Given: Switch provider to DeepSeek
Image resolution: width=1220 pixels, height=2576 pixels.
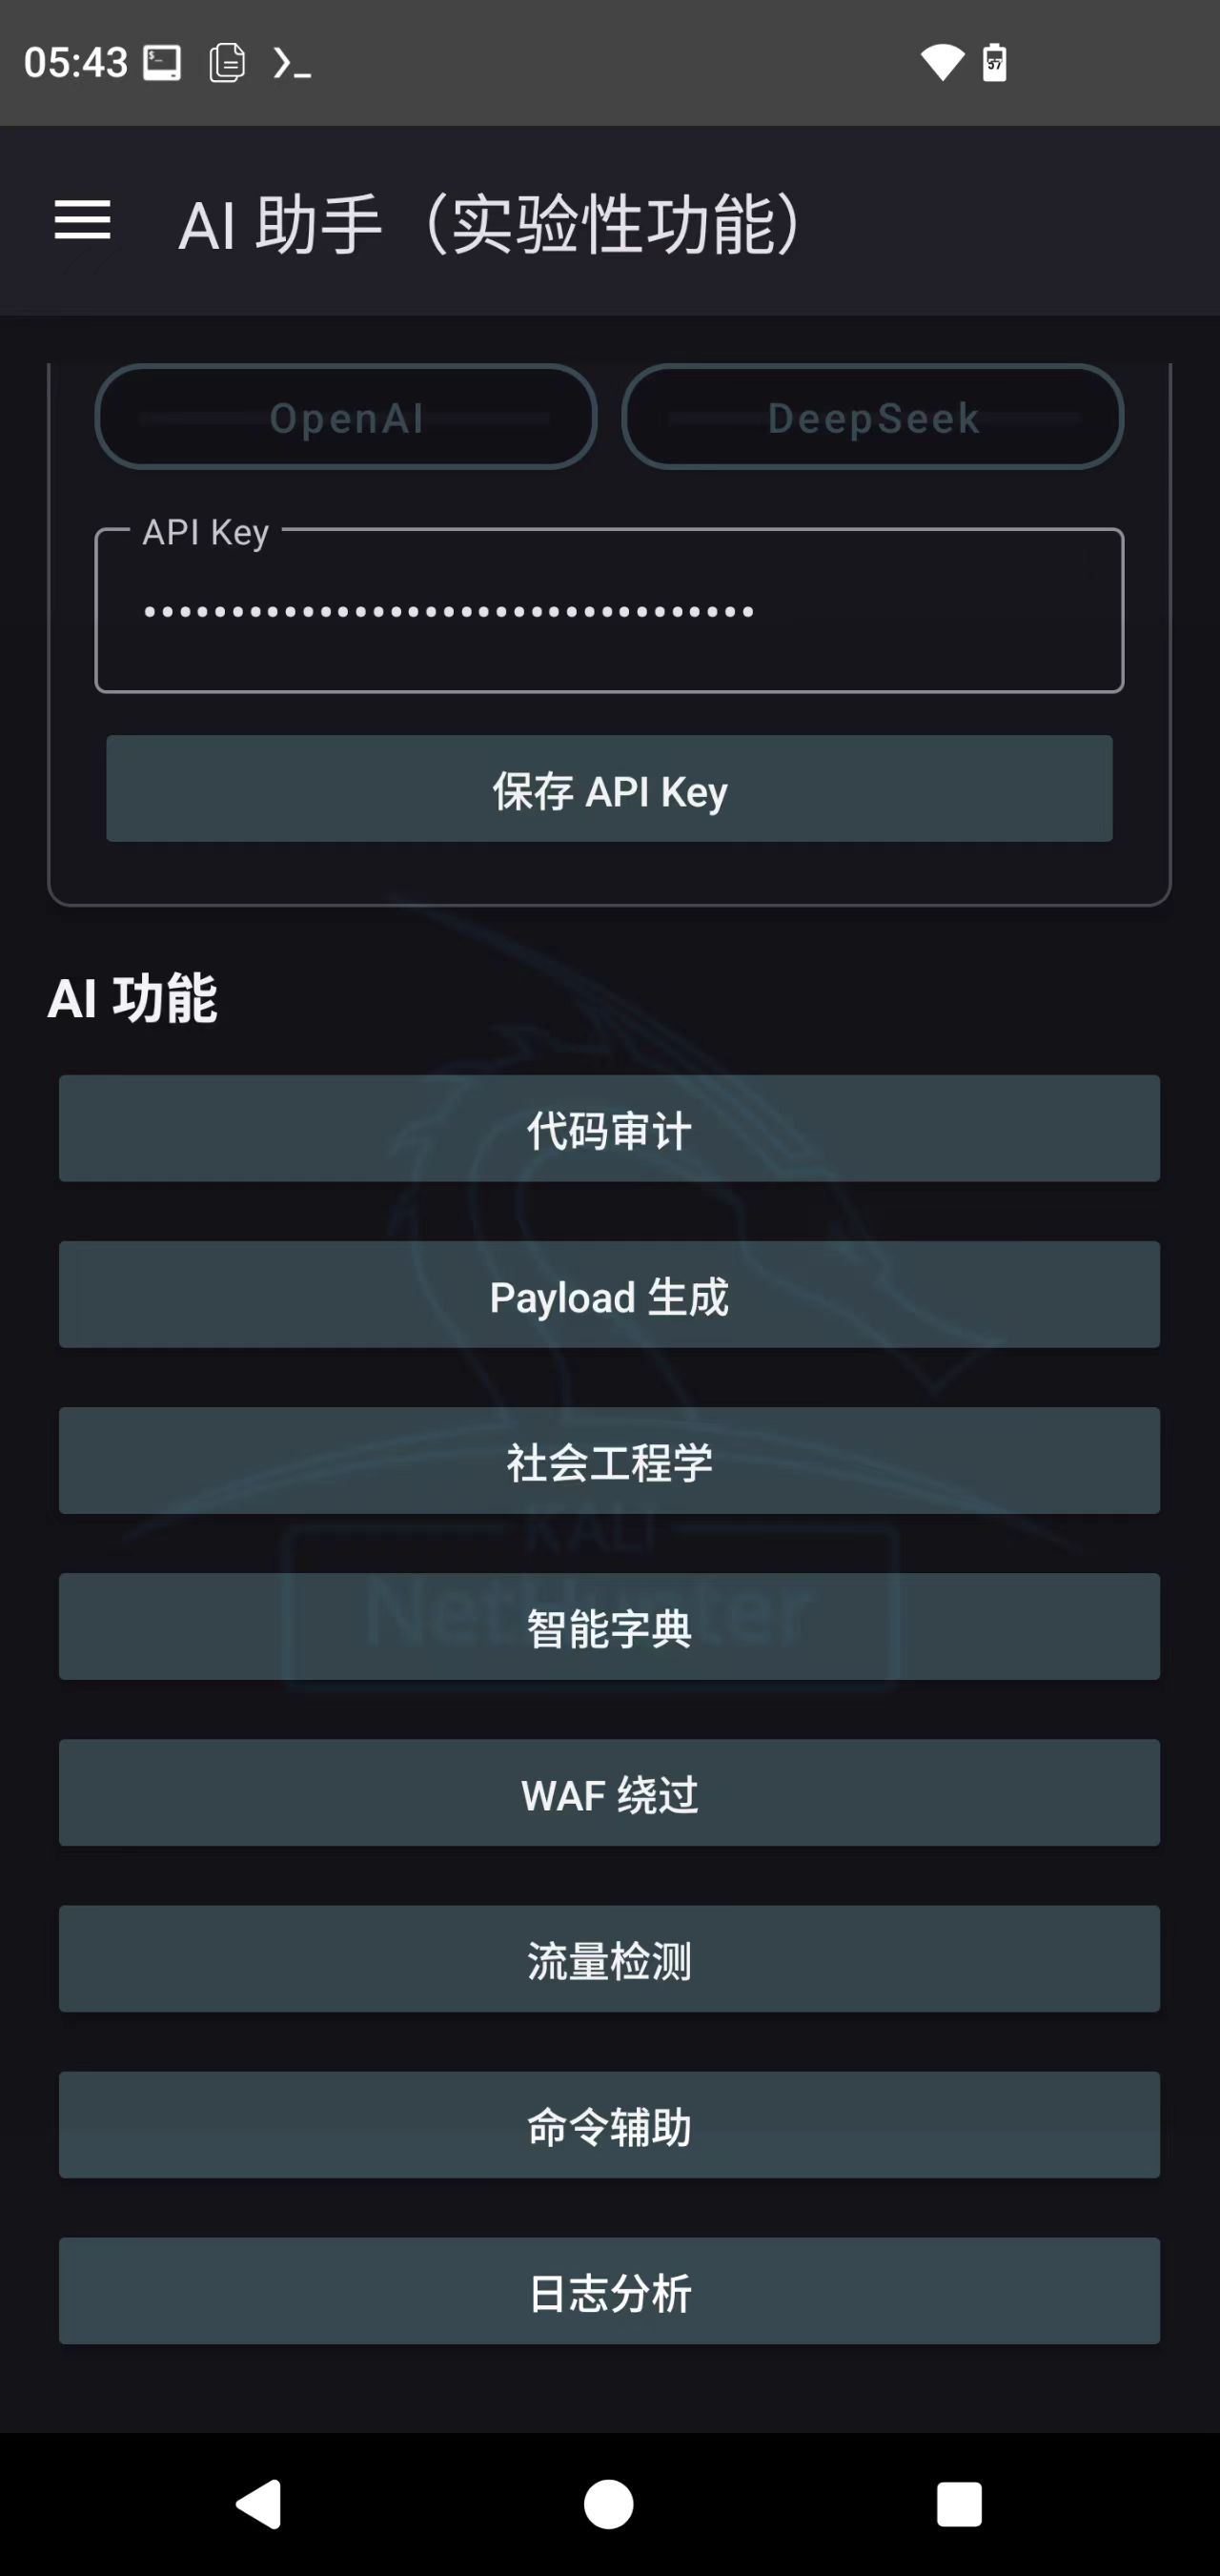Looking at the screenshot, I should point(872,417).
